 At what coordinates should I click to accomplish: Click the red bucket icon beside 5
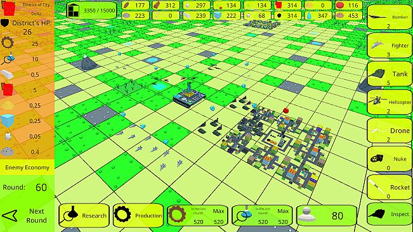[x=8, y=90]
